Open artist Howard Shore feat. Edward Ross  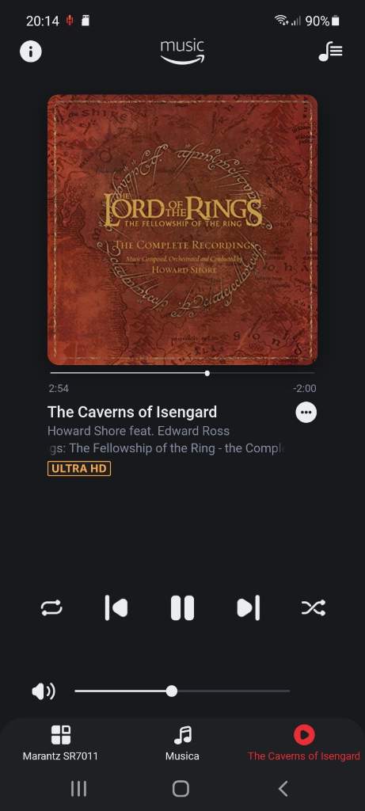coord(139,430)
